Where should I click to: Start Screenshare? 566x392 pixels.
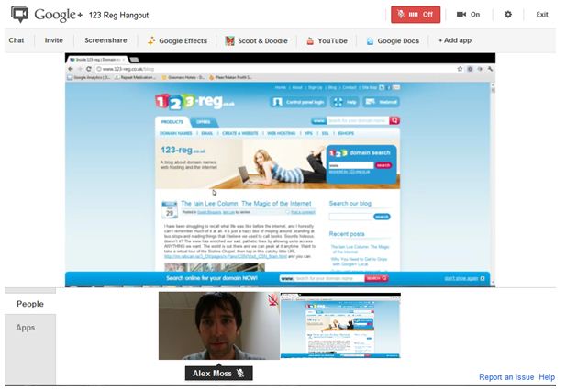[x=105, y=40]
